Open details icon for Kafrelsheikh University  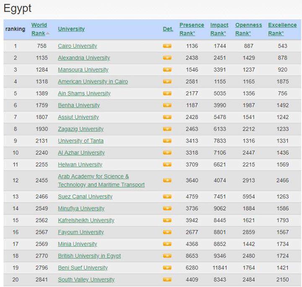click(167, 220)
